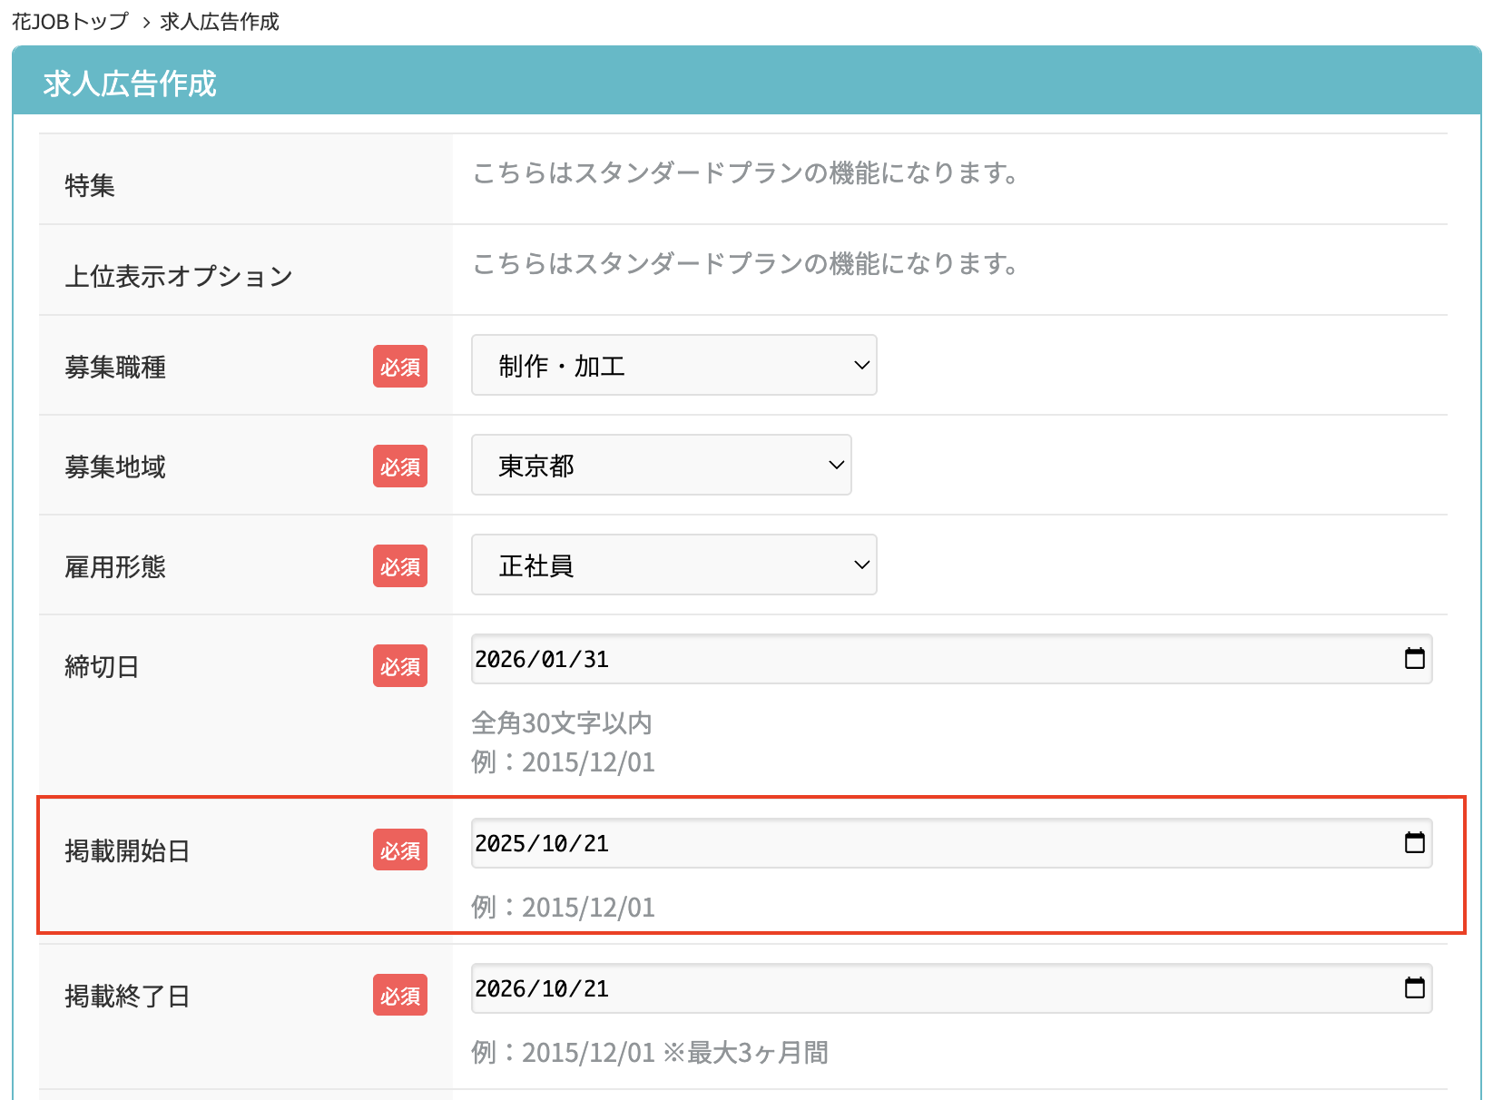Open the calendar picker for 締切日
The image size is (1503, 1100).
pos(1414,659)
